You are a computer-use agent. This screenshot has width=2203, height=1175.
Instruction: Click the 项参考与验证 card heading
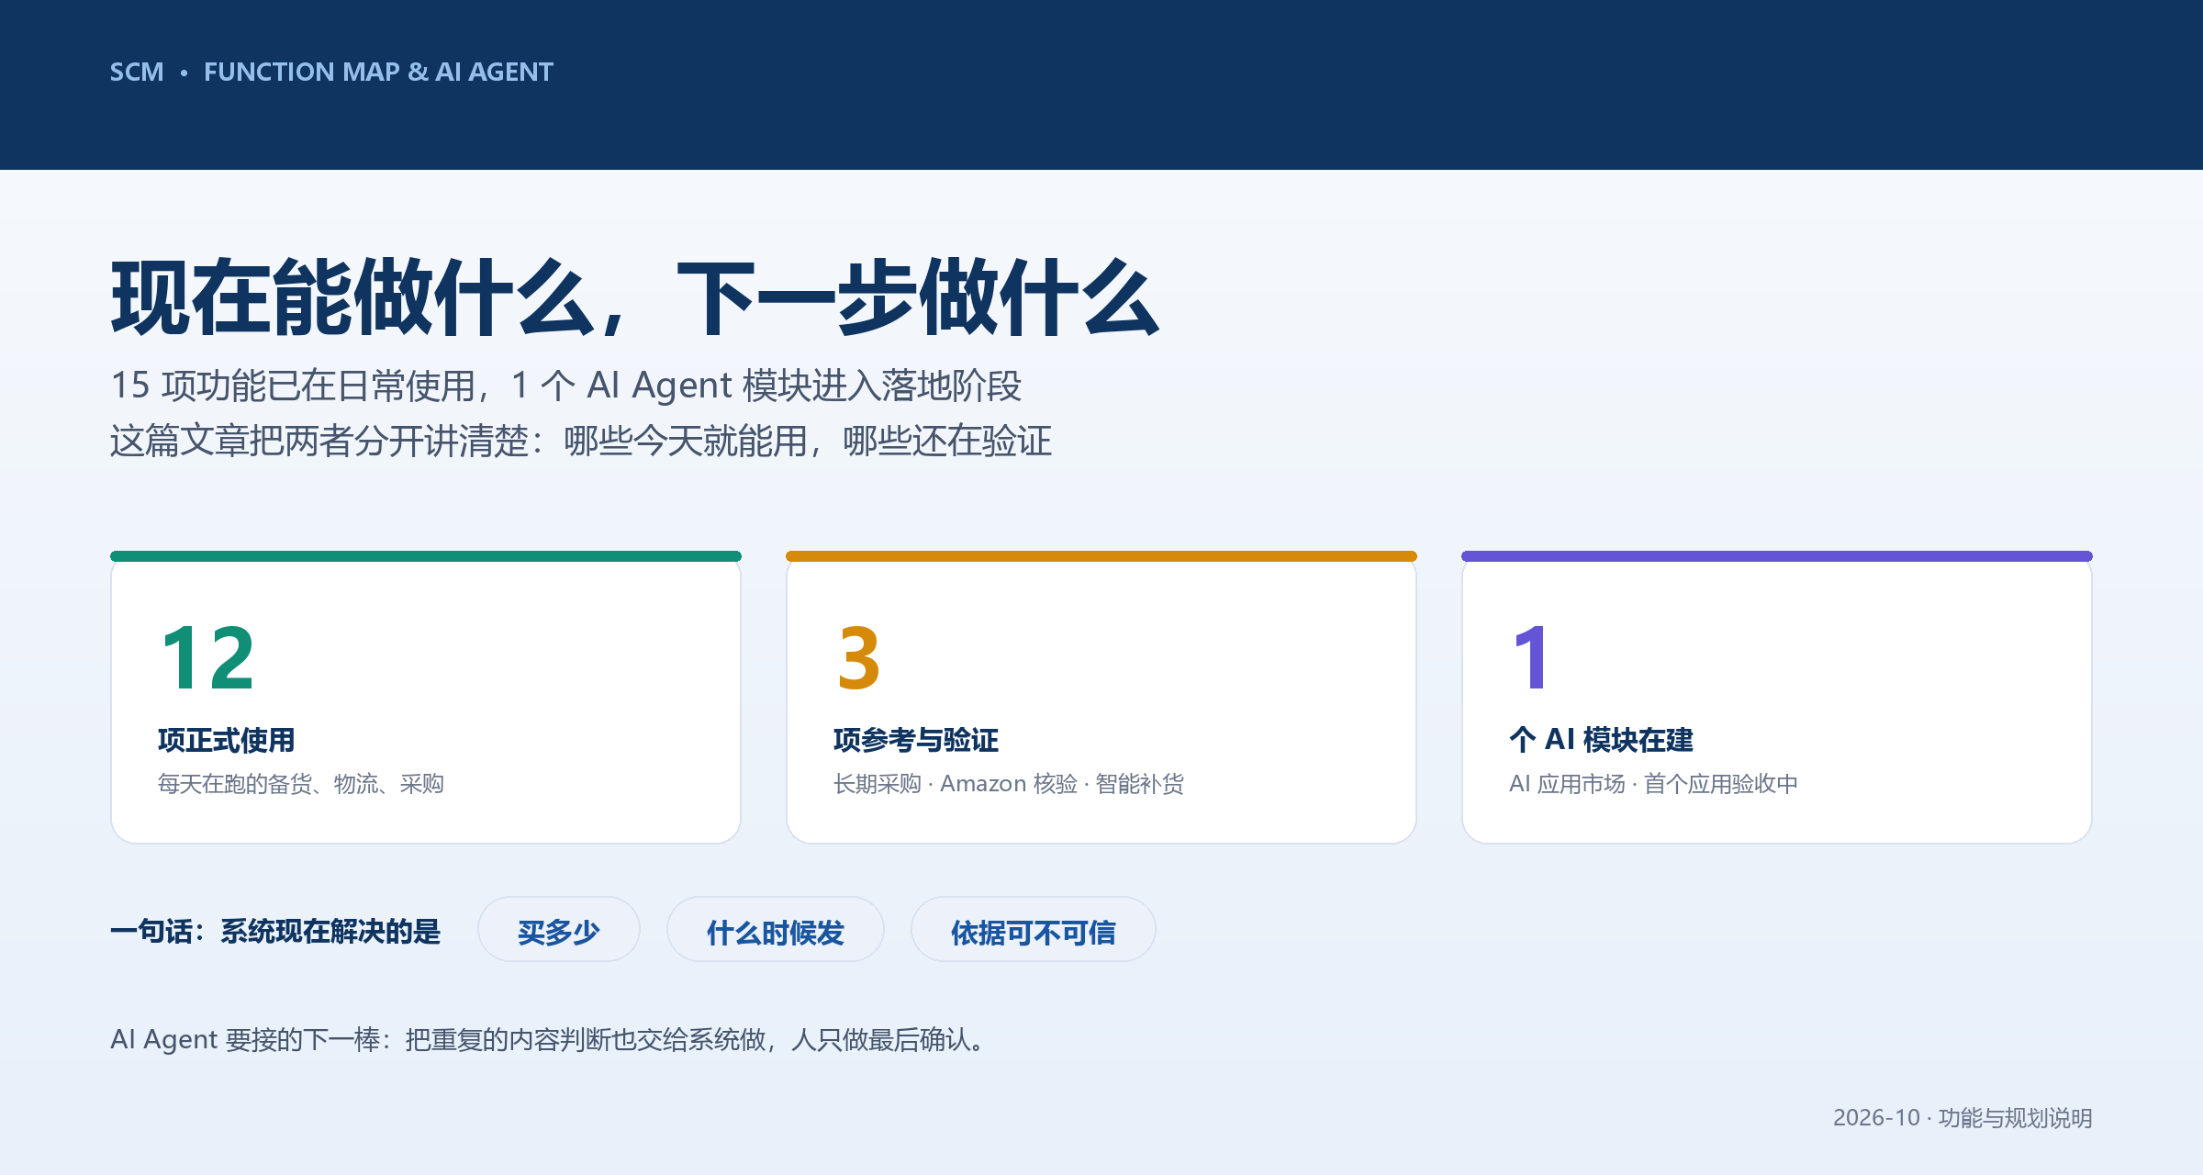(916, 740)
